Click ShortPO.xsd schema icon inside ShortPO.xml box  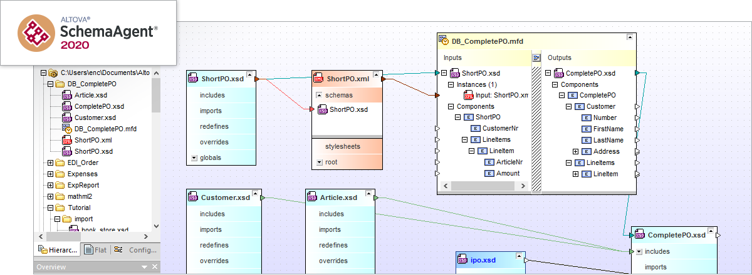(322, 109)
